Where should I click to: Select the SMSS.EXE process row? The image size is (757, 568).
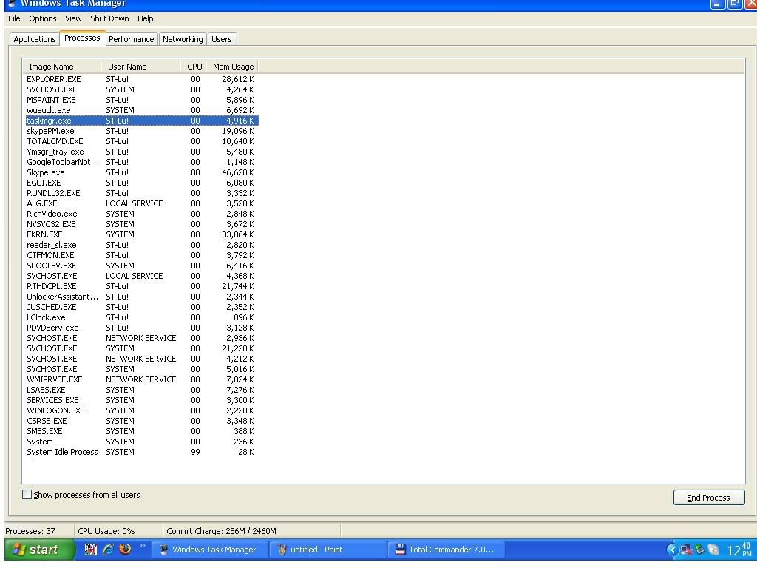pos(142,431)
